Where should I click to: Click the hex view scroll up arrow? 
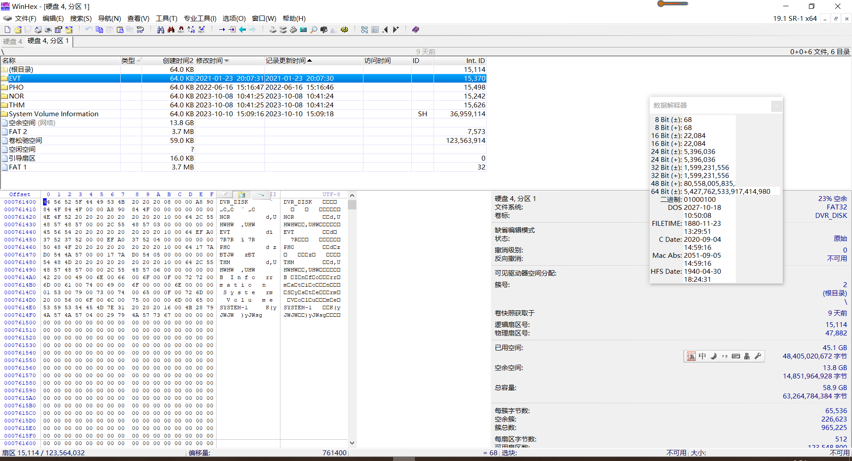pos(352,195)
